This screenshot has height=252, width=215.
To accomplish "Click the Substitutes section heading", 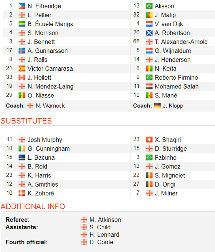I will [26, 121].
